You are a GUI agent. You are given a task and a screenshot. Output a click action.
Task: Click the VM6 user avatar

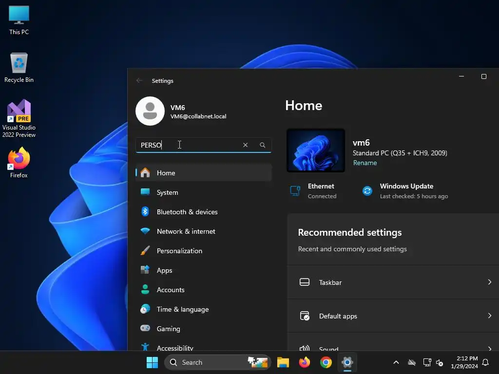pos(150,111)
